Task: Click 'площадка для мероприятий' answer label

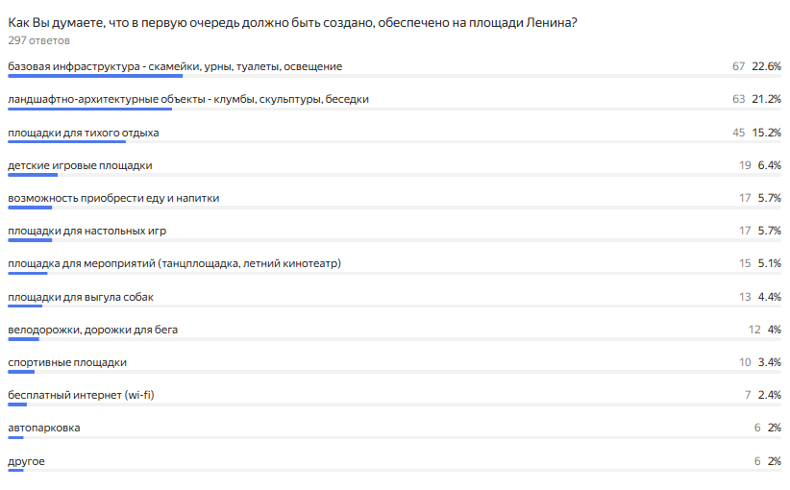Action: (174, 263)
